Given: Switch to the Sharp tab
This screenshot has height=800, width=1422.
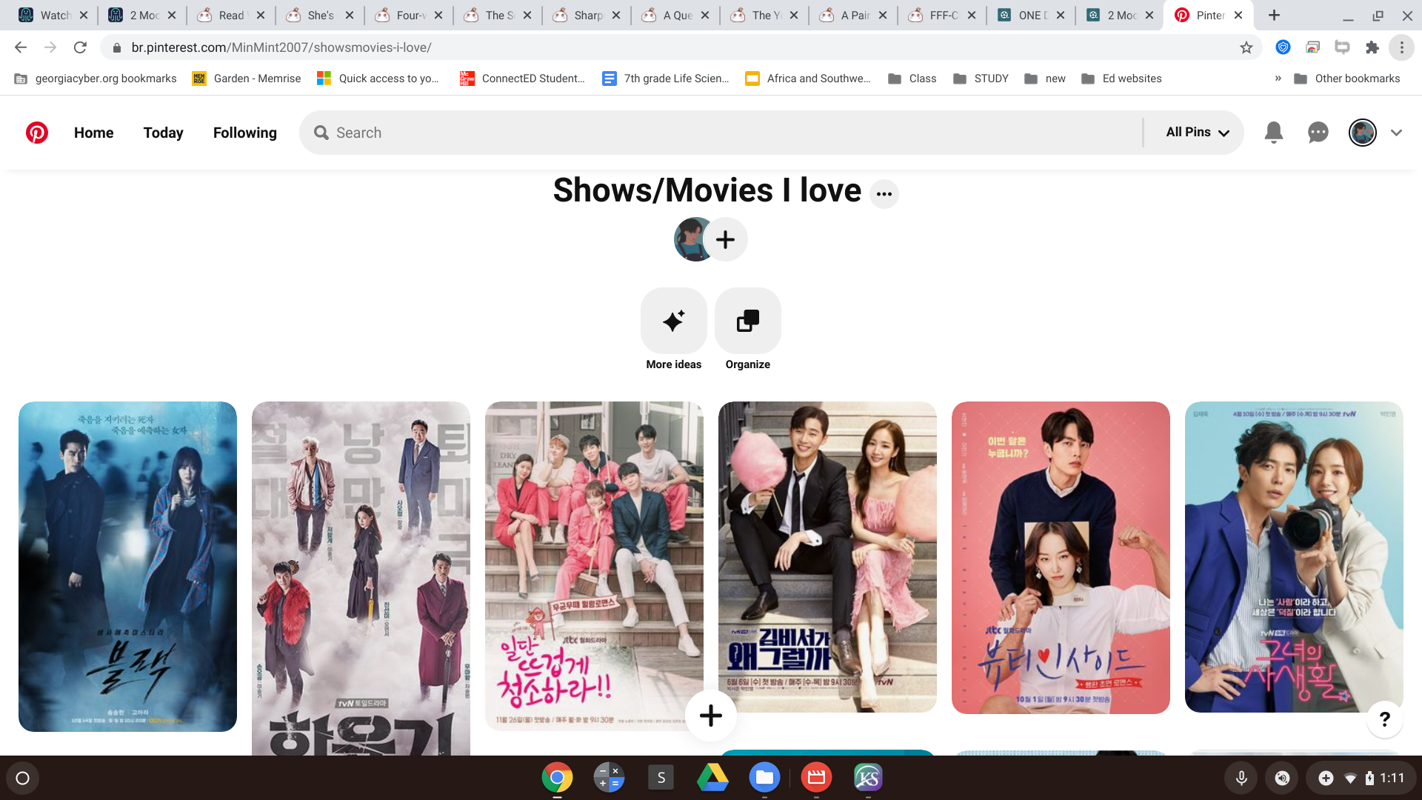Looking at the screenshot, I should tap(587, 15).
